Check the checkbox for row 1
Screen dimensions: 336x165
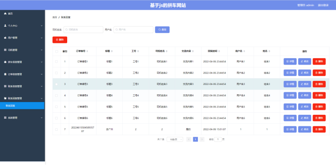pos(57,61)
